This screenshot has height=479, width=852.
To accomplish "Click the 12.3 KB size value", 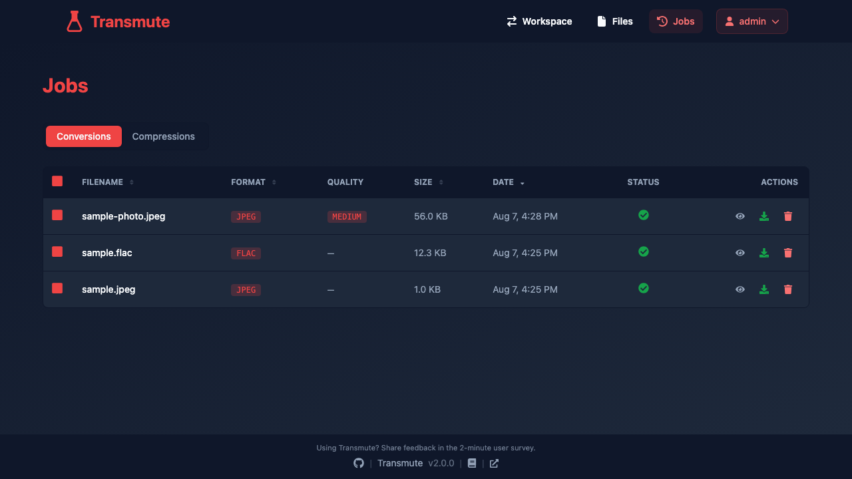I will tap(430, 253).
